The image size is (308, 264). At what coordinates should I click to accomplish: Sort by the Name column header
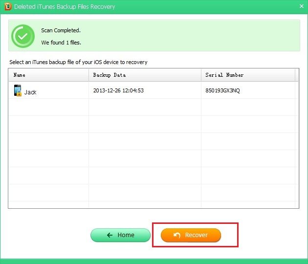click(x=48, y=75)
